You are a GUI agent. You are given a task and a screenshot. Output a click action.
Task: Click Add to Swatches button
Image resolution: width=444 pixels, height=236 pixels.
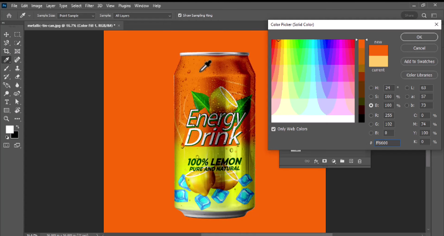[x=419, y=61]
